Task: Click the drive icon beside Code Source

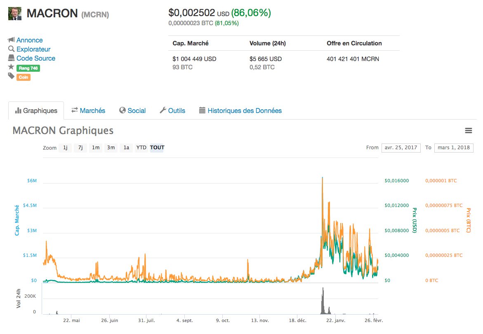Action: (11, 59)
